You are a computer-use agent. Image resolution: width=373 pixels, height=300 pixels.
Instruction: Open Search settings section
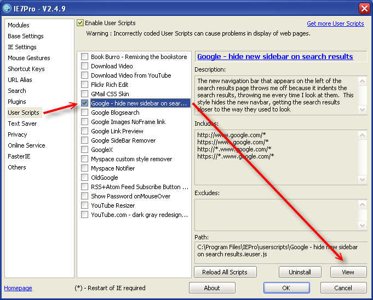point(17,91)
